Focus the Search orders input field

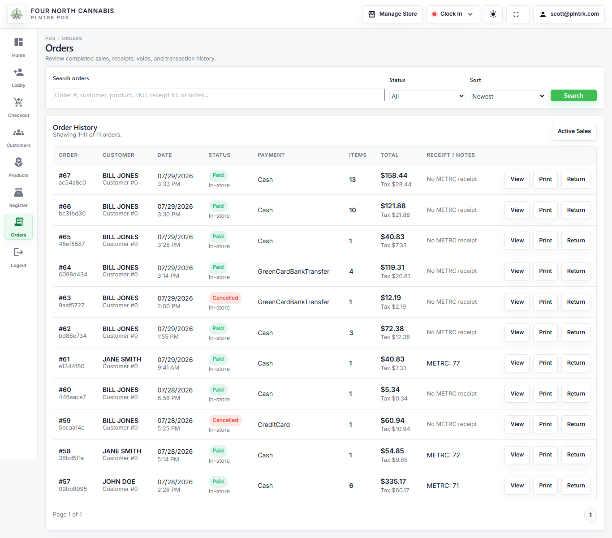point(219,95)
